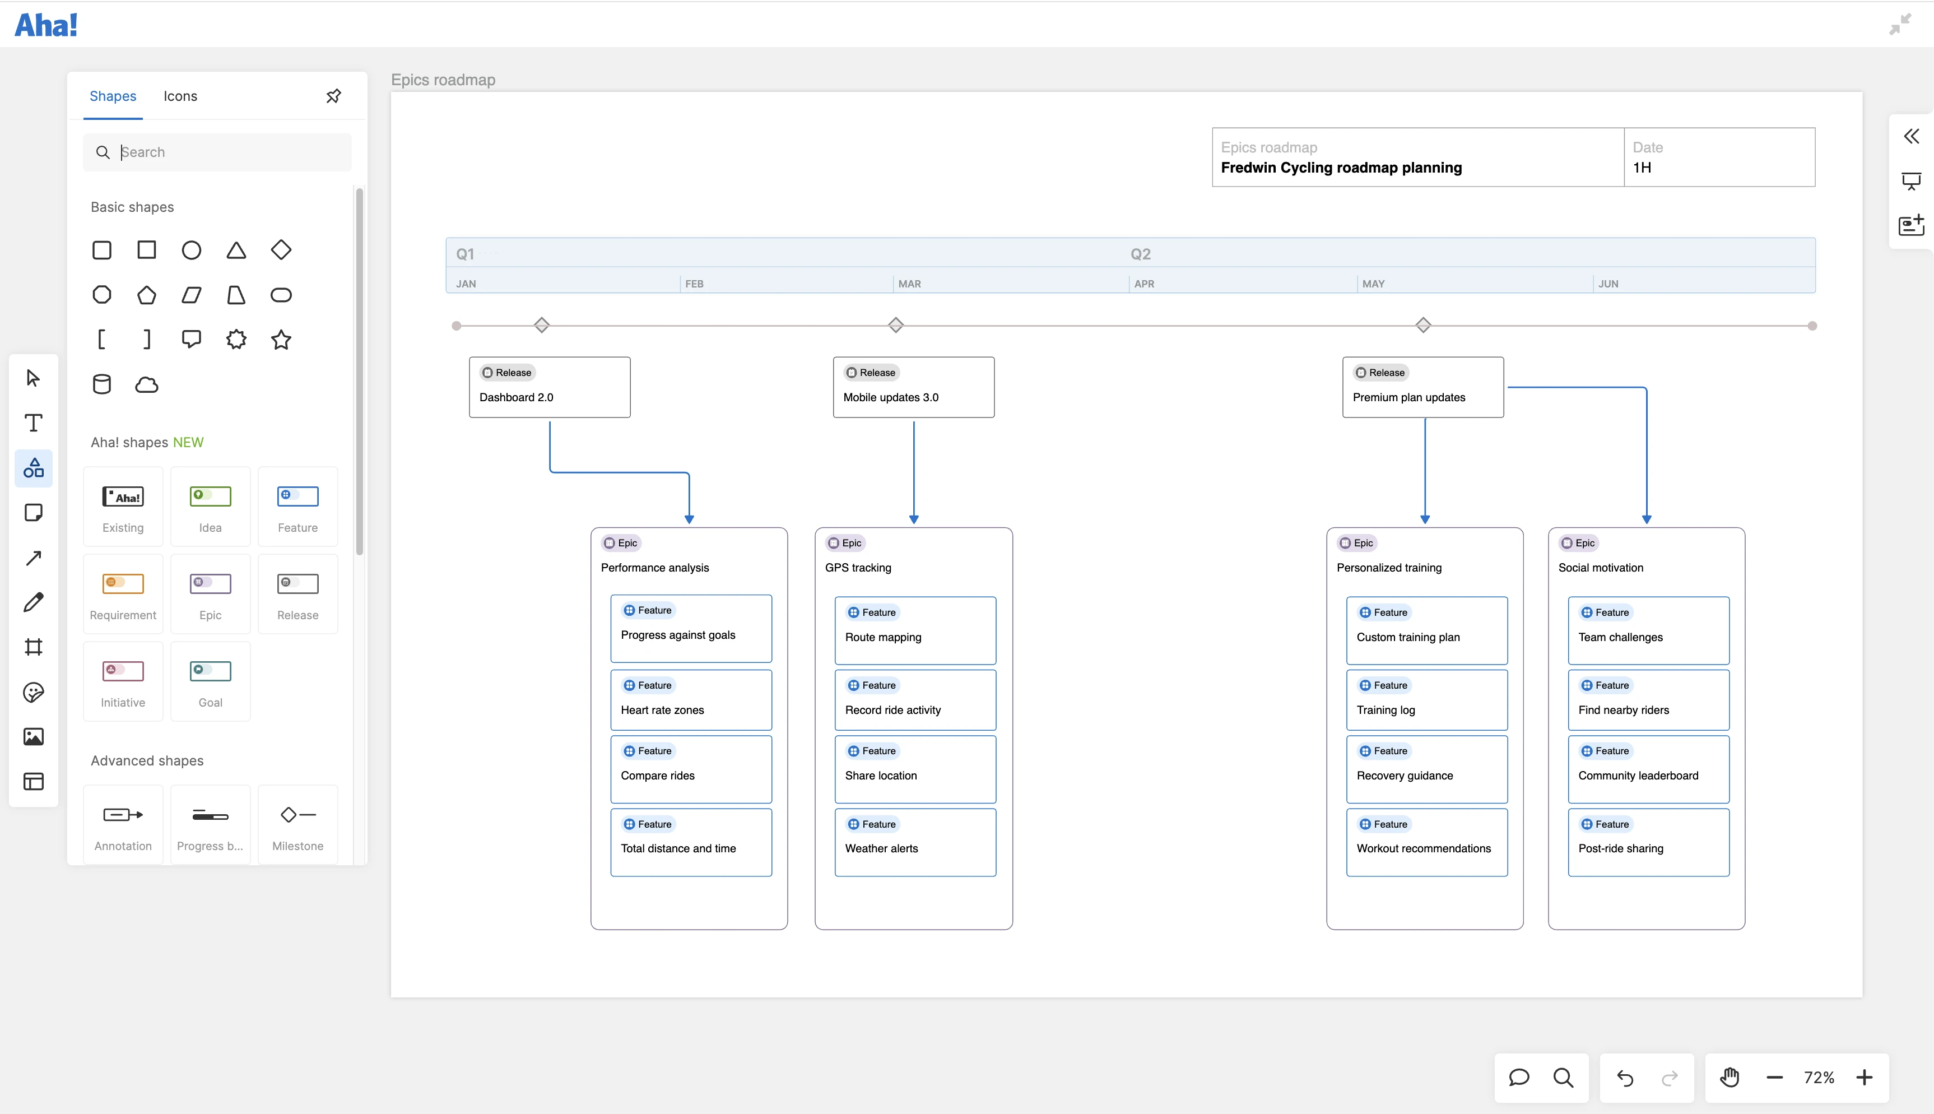Select the frame tool
1934x1114 pixels.
coord(34,647)
